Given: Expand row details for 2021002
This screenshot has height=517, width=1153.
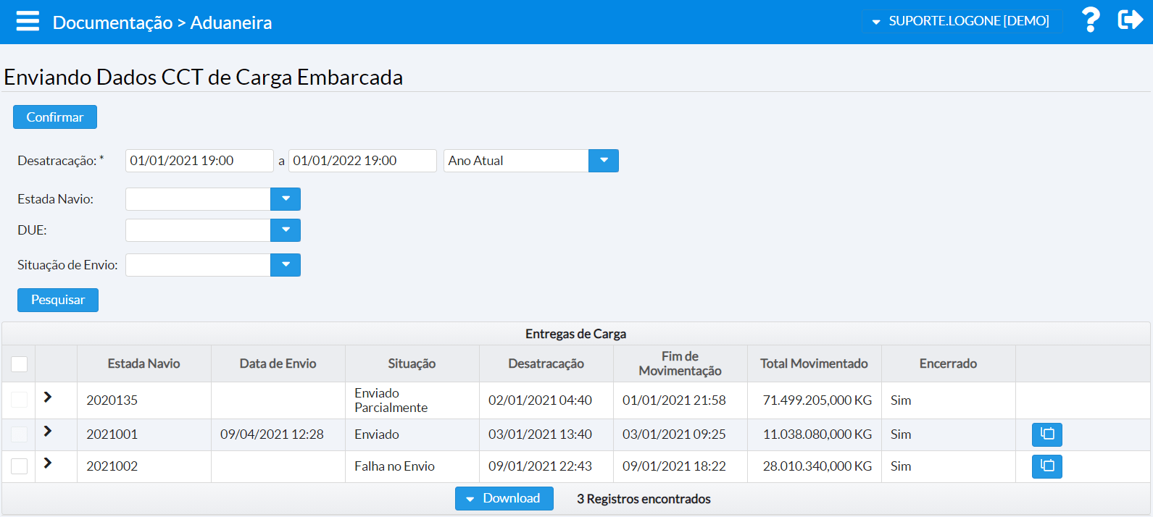Looking at the screenshot, I should coord(48,463).
